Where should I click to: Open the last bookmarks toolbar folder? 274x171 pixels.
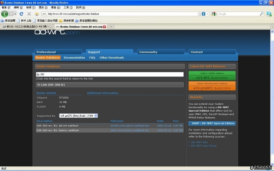(86, 21)
